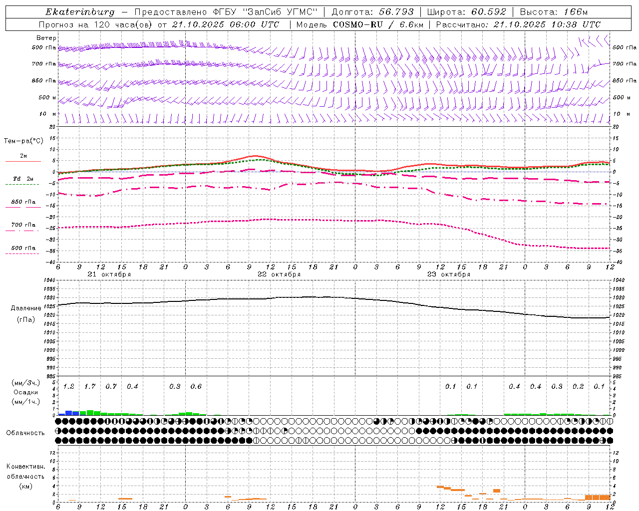Image resolution: width=639 pixels, height=511 pixels.
Task: Click the '23 октября' date label
Action: point(448,274)
